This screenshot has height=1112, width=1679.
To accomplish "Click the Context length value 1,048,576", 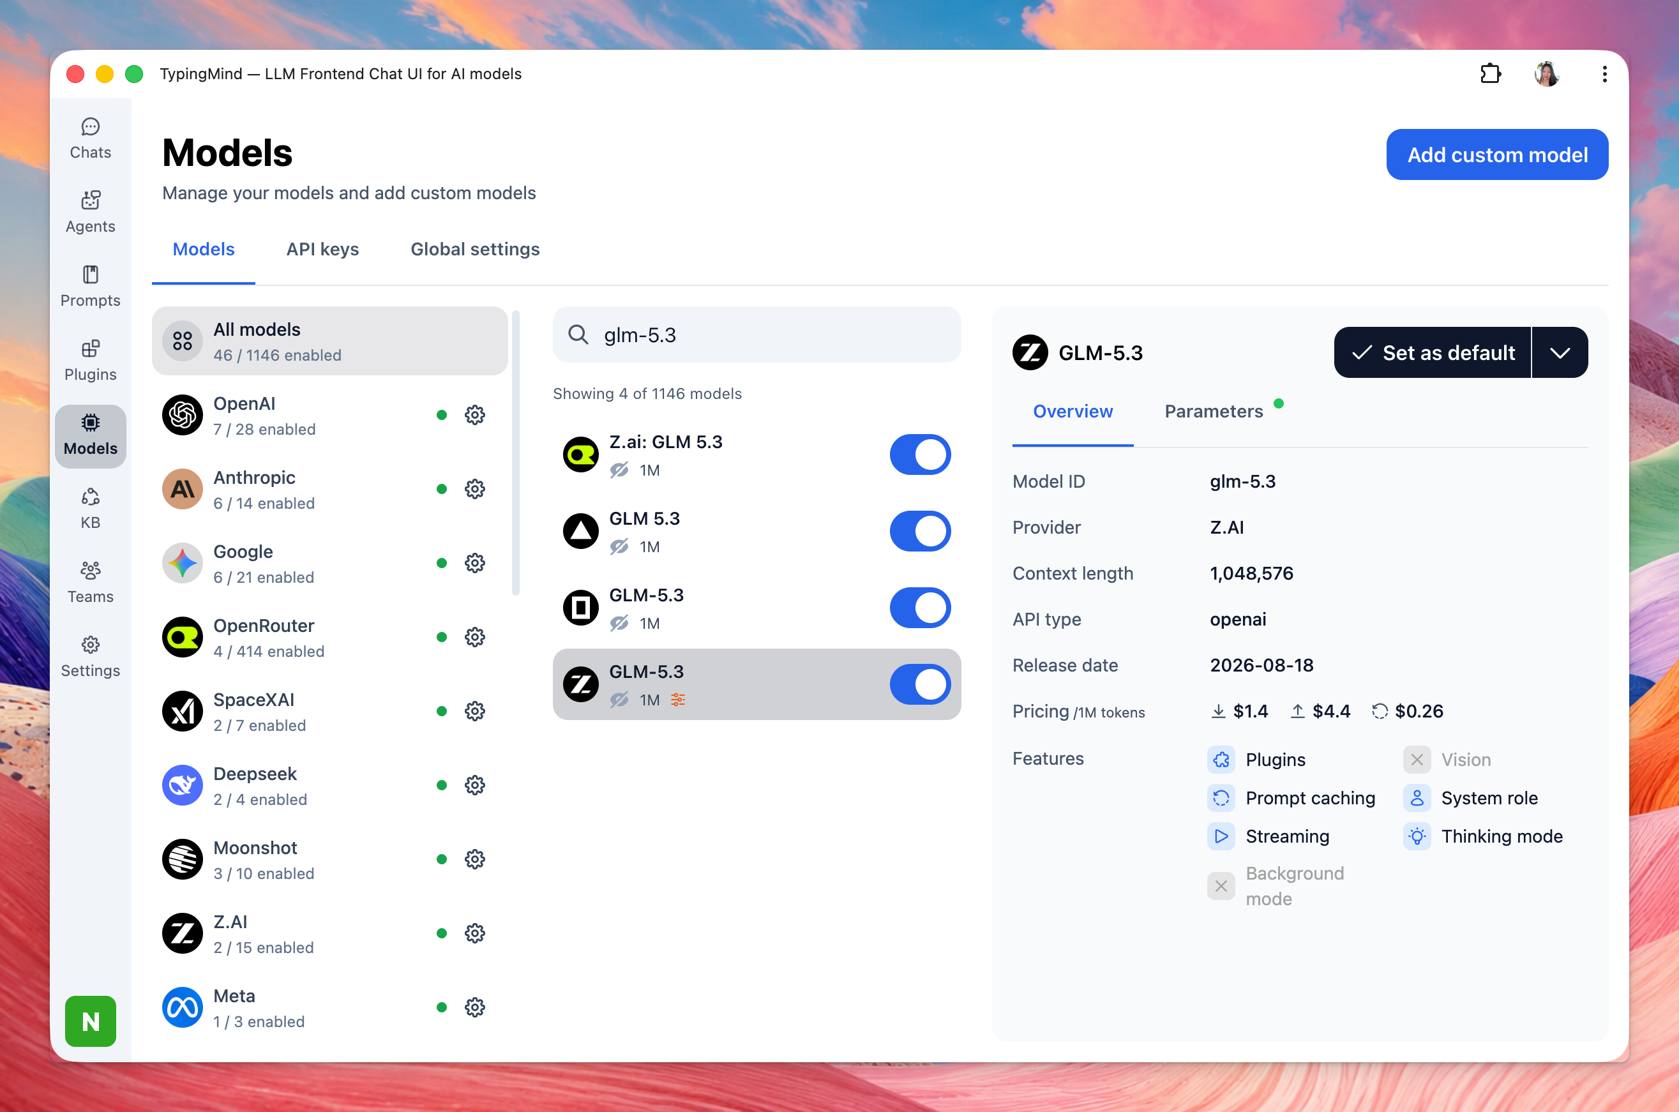I will click(1251, 574).
